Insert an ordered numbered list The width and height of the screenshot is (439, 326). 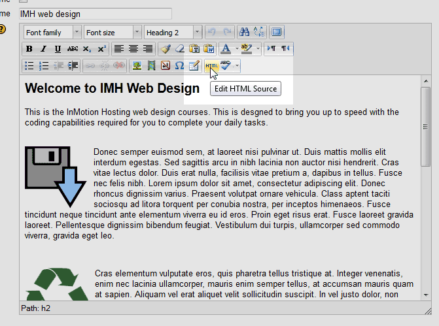pyautogui.click(x=44, y=66)
